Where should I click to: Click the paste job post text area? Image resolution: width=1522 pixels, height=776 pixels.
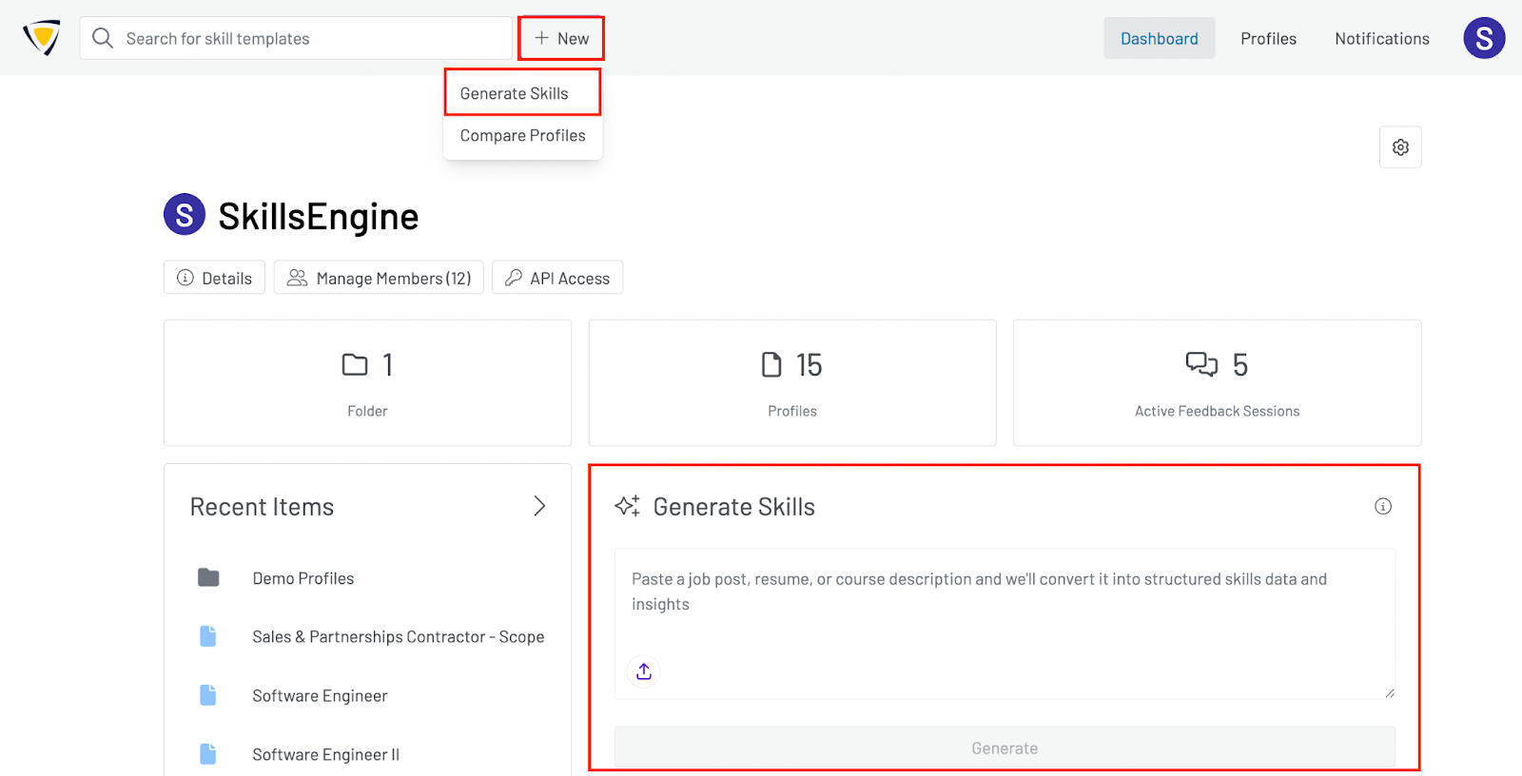pyautogui.click(x=1005, y=623)
